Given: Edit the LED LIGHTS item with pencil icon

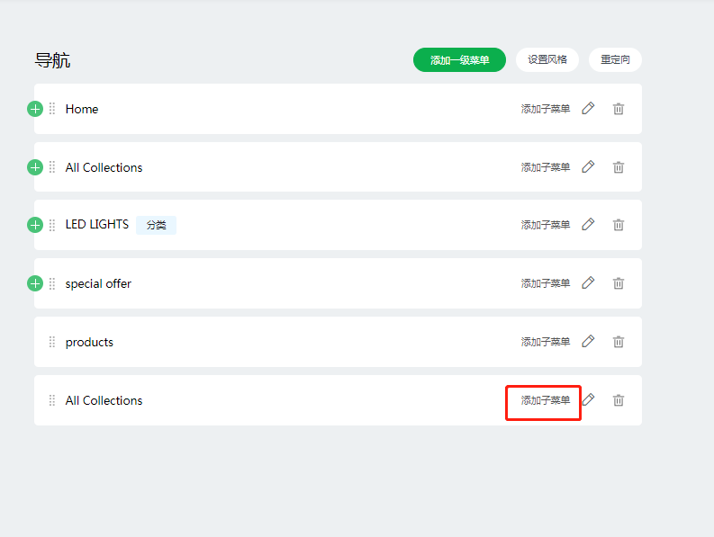Looking at the screenshot, I should (588, 224).
